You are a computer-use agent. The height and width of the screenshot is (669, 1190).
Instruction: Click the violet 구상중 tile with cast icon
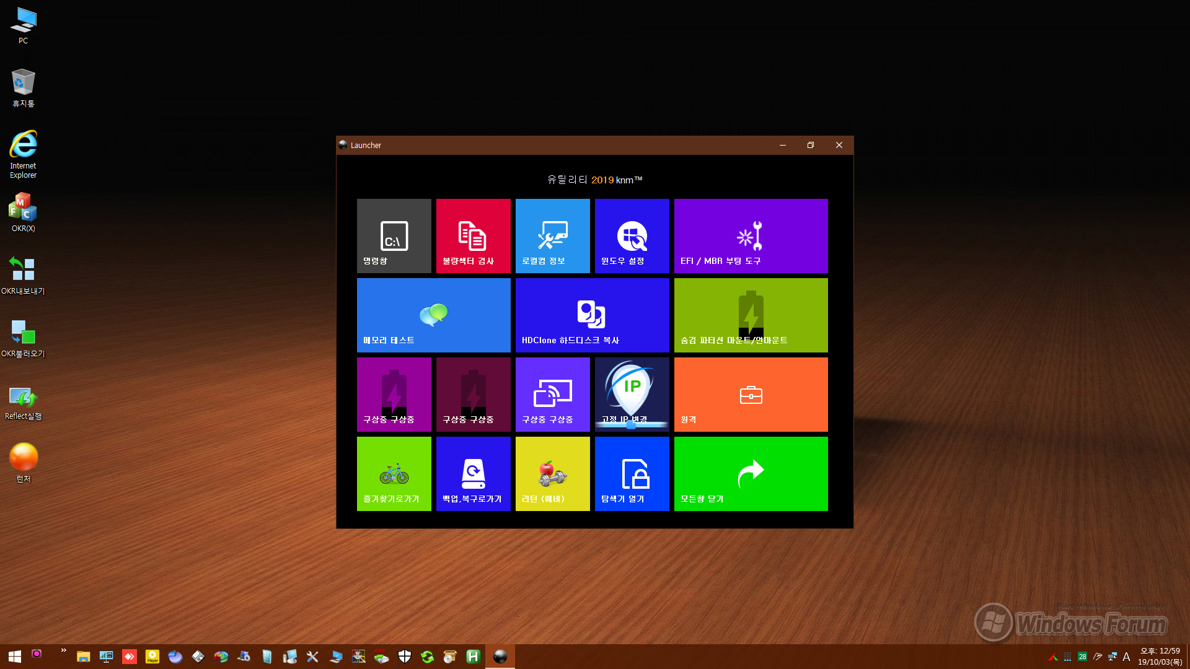(552, 395)
